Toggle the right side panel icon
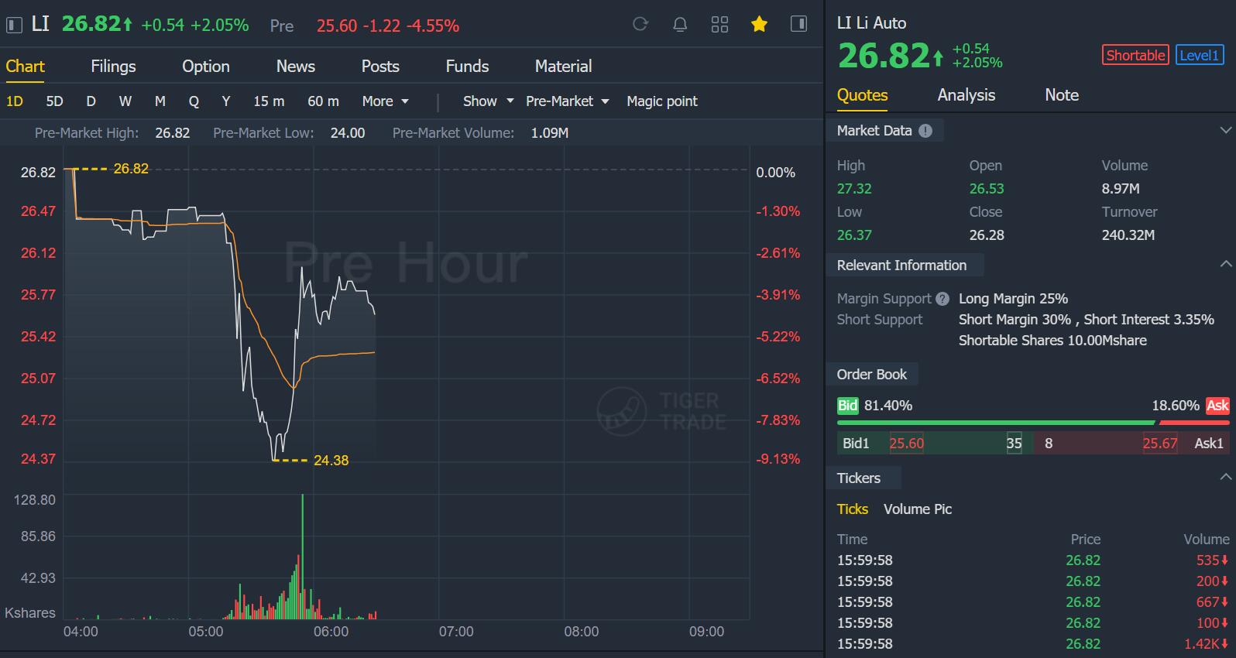 click(798, 25)
